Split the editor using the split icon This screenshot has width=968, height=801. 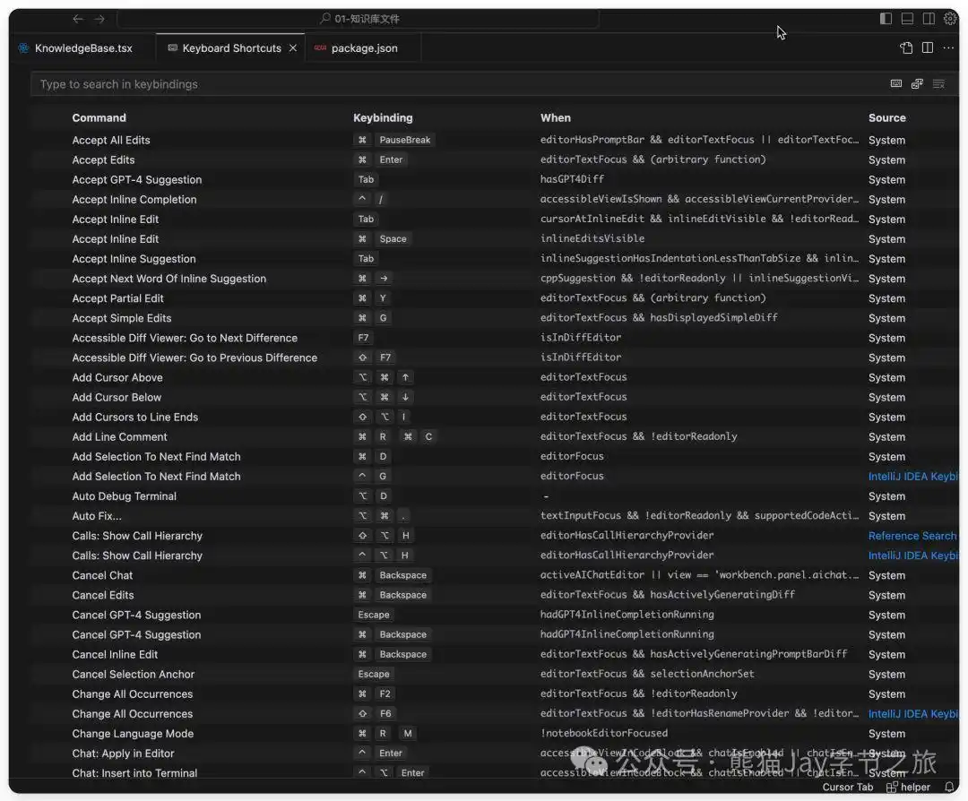tap(927, 48)
